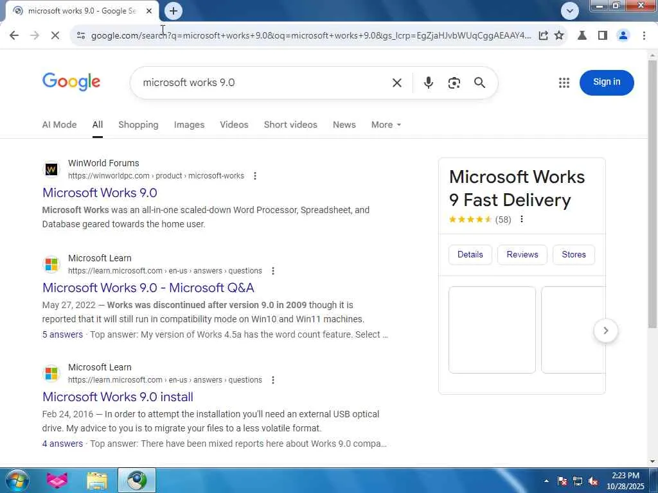658x493 pixels.
Task: Click the vertical scrollbar thumb
Action: pos(653,194)
